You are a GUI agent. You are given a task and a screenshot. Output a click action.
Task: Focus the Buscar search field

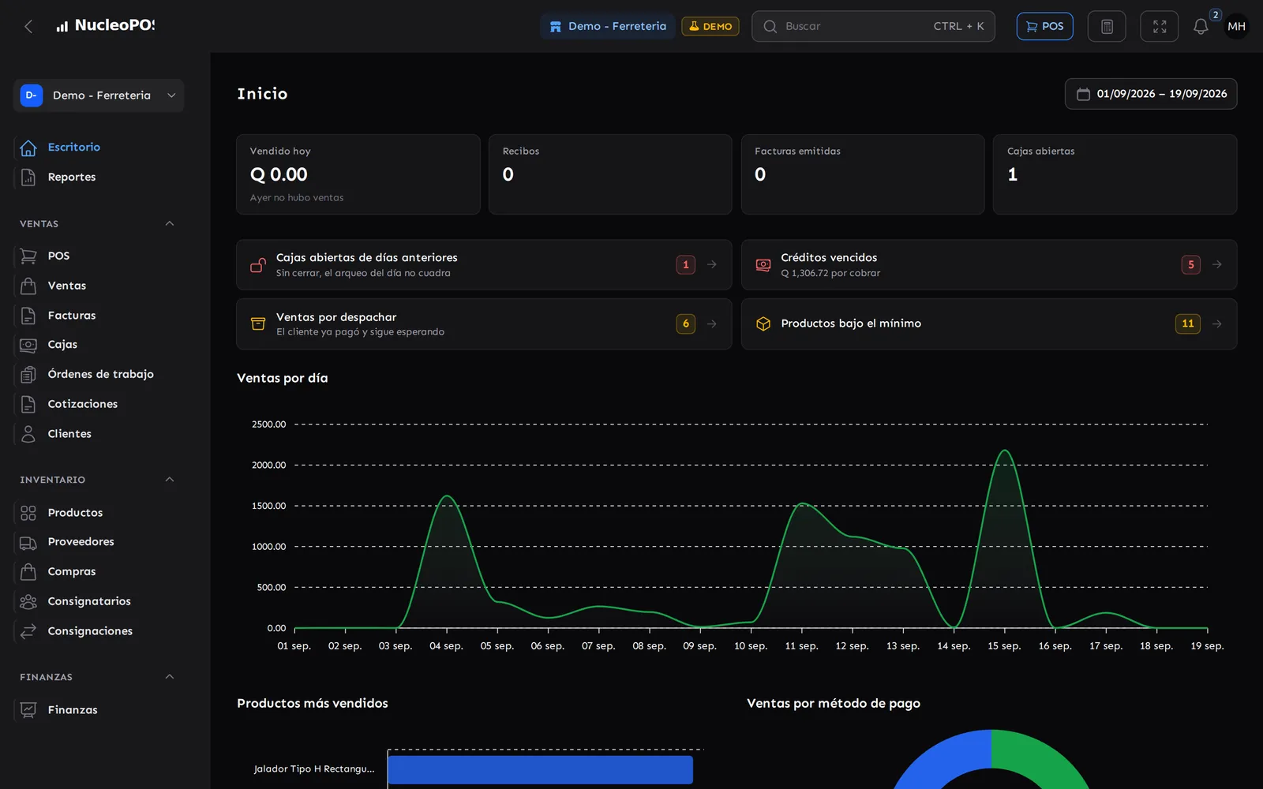[x=873, y=26]
